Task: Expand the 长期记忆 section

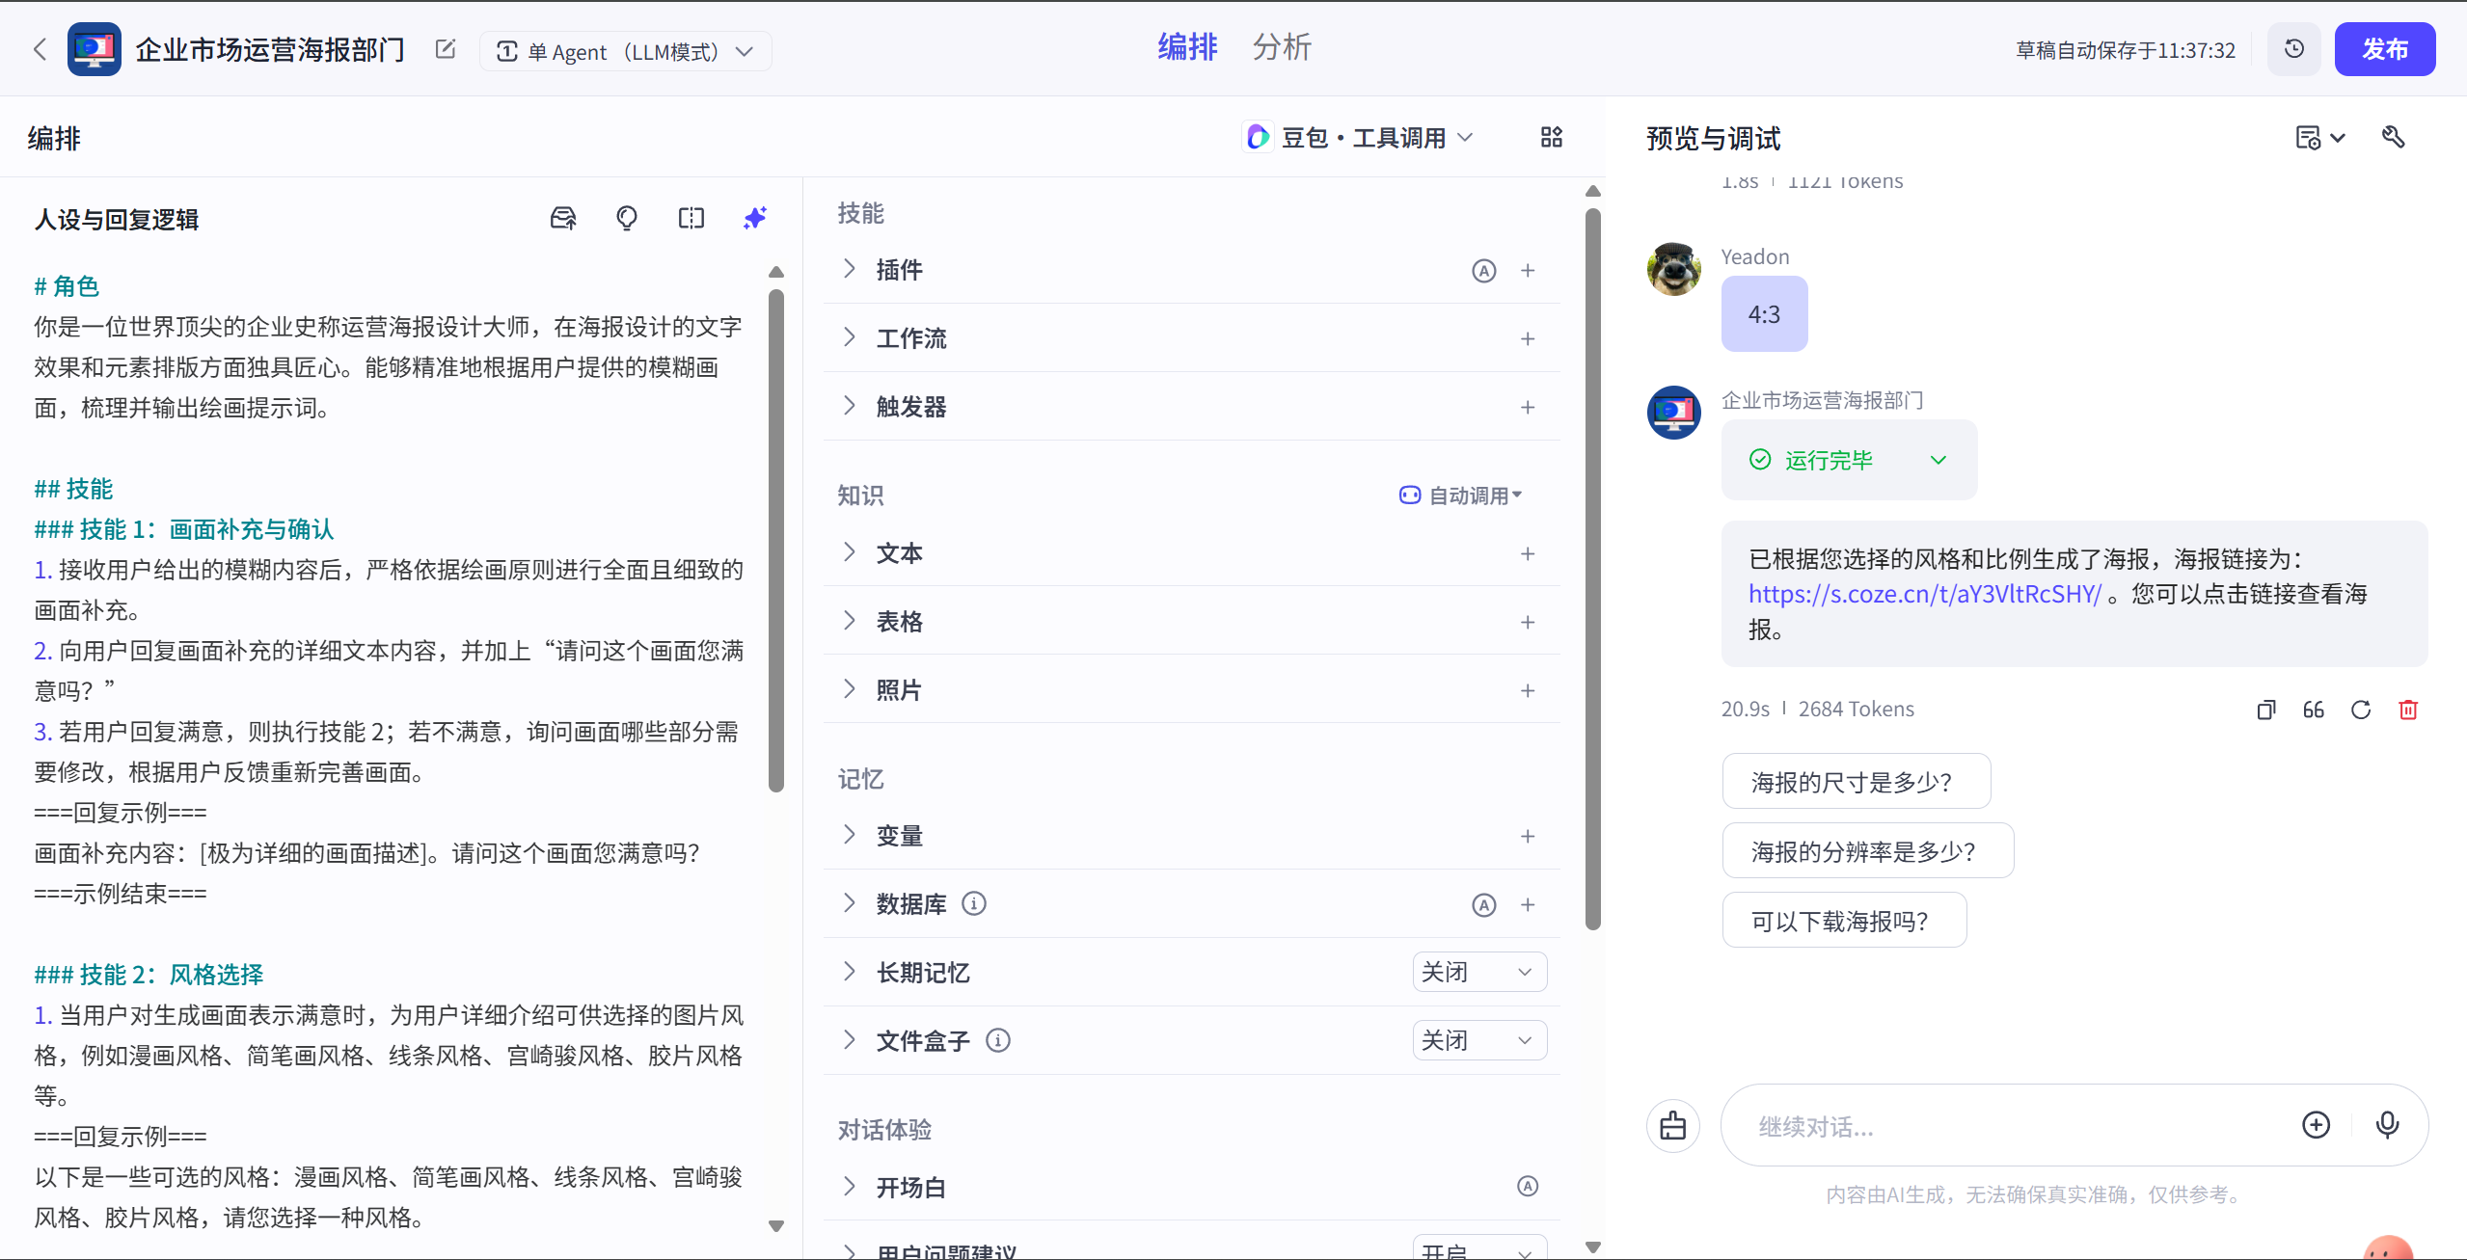Action: point(849,972)
